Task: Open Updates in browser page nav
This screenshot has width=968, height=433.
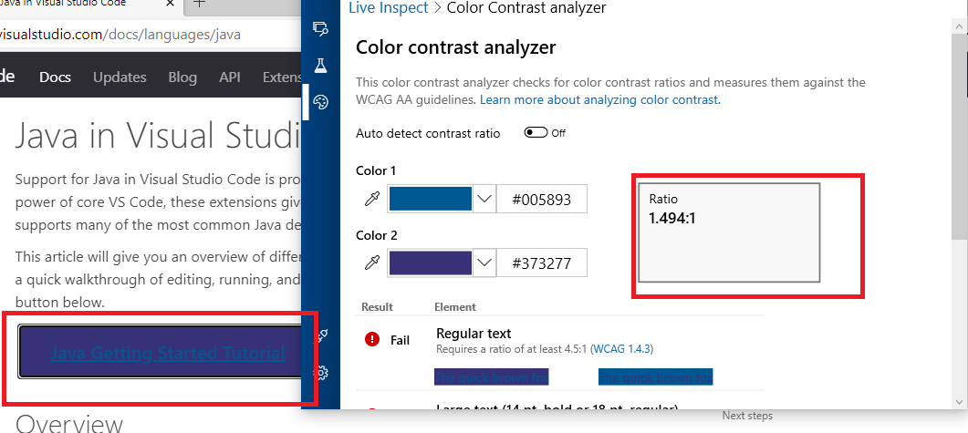Action: pyautogui.click(x=120, y=77)
